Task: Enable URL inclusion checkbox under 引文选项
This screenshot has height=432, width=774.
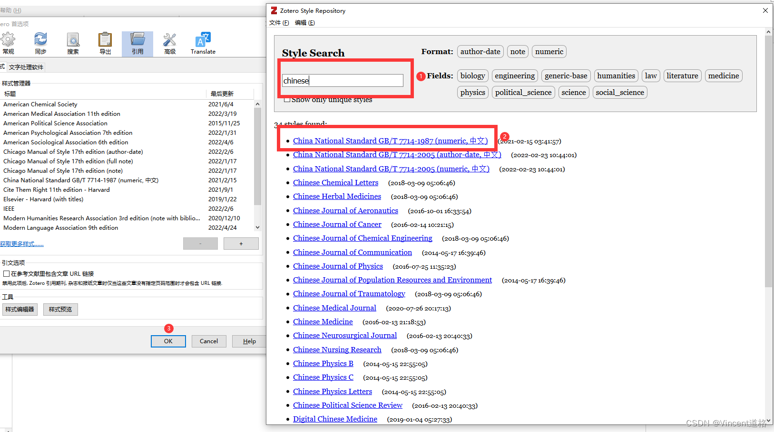Action: [x=7, y=273]
